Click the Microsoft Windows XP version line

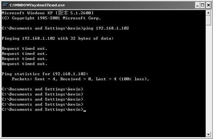coord(48,13)
